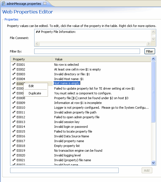Click the key icon beside E0008
Viewport: 161px width, 182px height.
[x=14, y=98]
